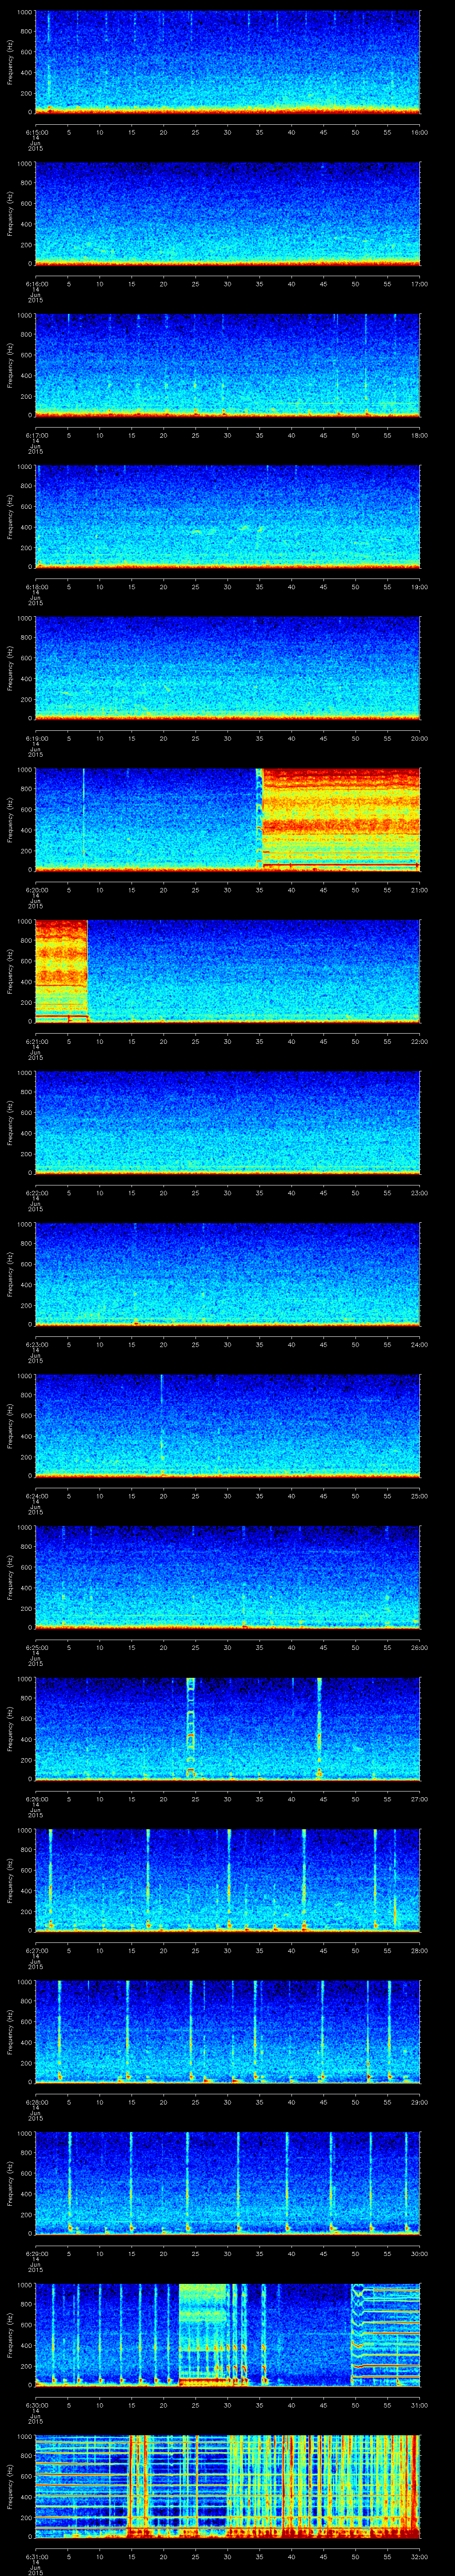Click the 26:00 end time label
The height and width of the screenshot is (2576, 455).
[420, 1647]
